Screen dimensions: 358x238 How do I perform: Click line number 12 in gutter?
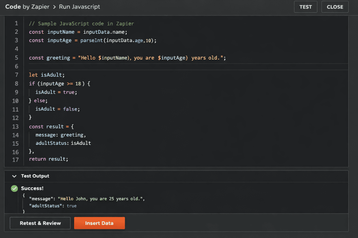[x=15, y=118]
